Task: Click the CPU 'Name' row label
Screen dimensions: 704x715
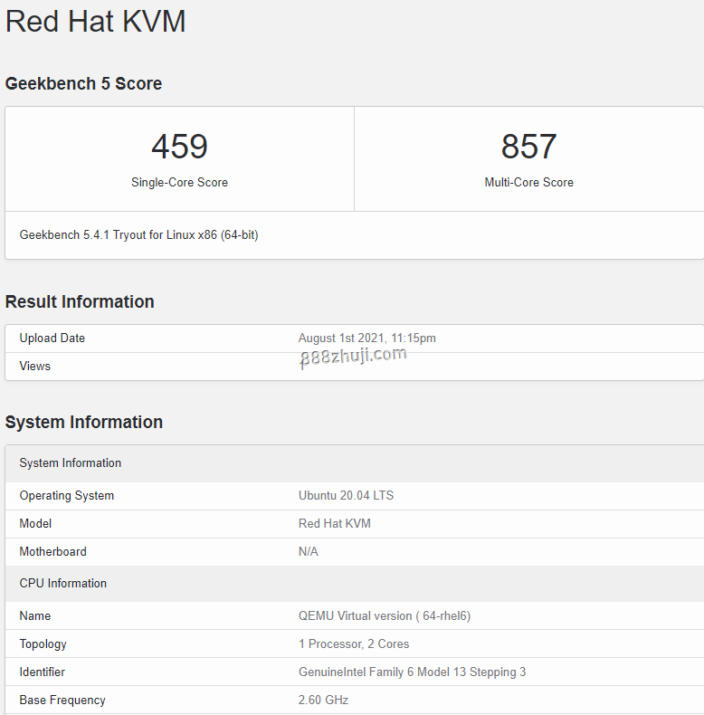Action: (x=35, y=616)
